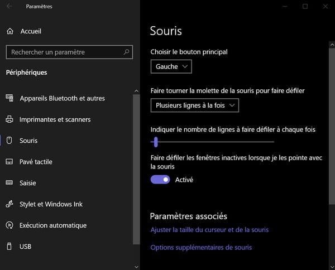The width and height of the screenshot is (335, 270).
Task: Click the USB drive icon in sidebar
Action: 9,247
